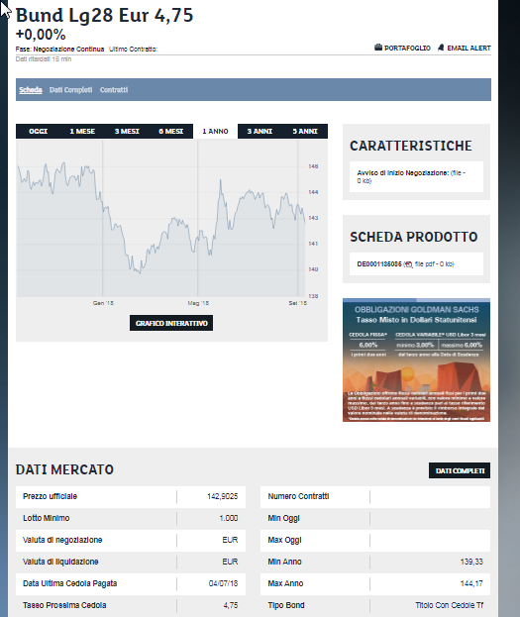
Task: Click the Dati Completi button in Dati Mercato
Action: click(460, 470)
